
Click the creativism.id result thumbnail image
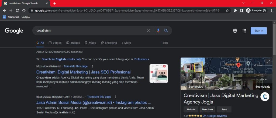159,73
